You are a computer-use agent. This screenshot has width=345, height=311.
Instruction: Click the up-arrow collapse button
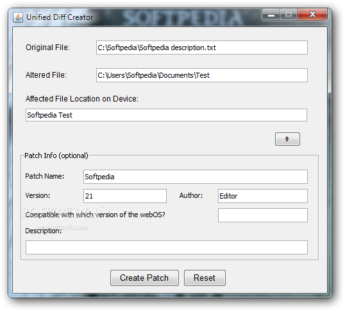[287, 139]
